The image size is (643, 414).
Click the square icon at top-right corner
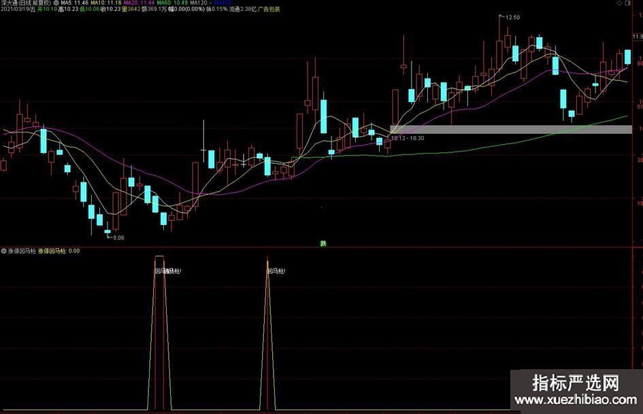point(638,3)
